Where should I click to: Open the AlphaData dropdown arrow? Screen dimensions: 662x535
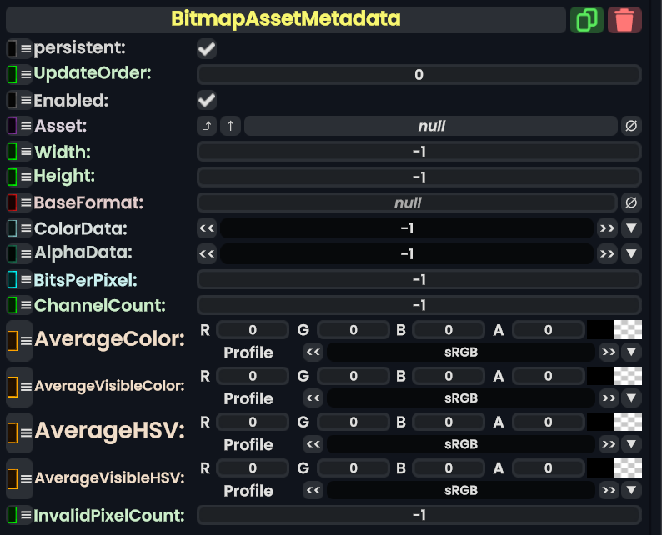pos(631,253)
